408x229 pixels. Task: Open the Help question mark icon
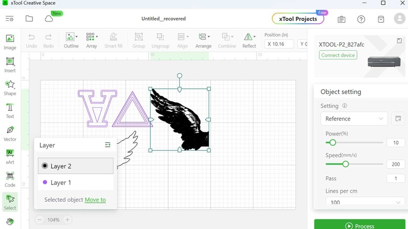pyautogui.click(x=361, y=19)
